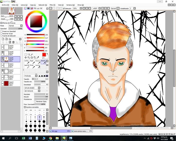This screenshot has height=141, width=176.
Task: Open the layer Mode Normal dropdown
Action: tap(21, 26)
